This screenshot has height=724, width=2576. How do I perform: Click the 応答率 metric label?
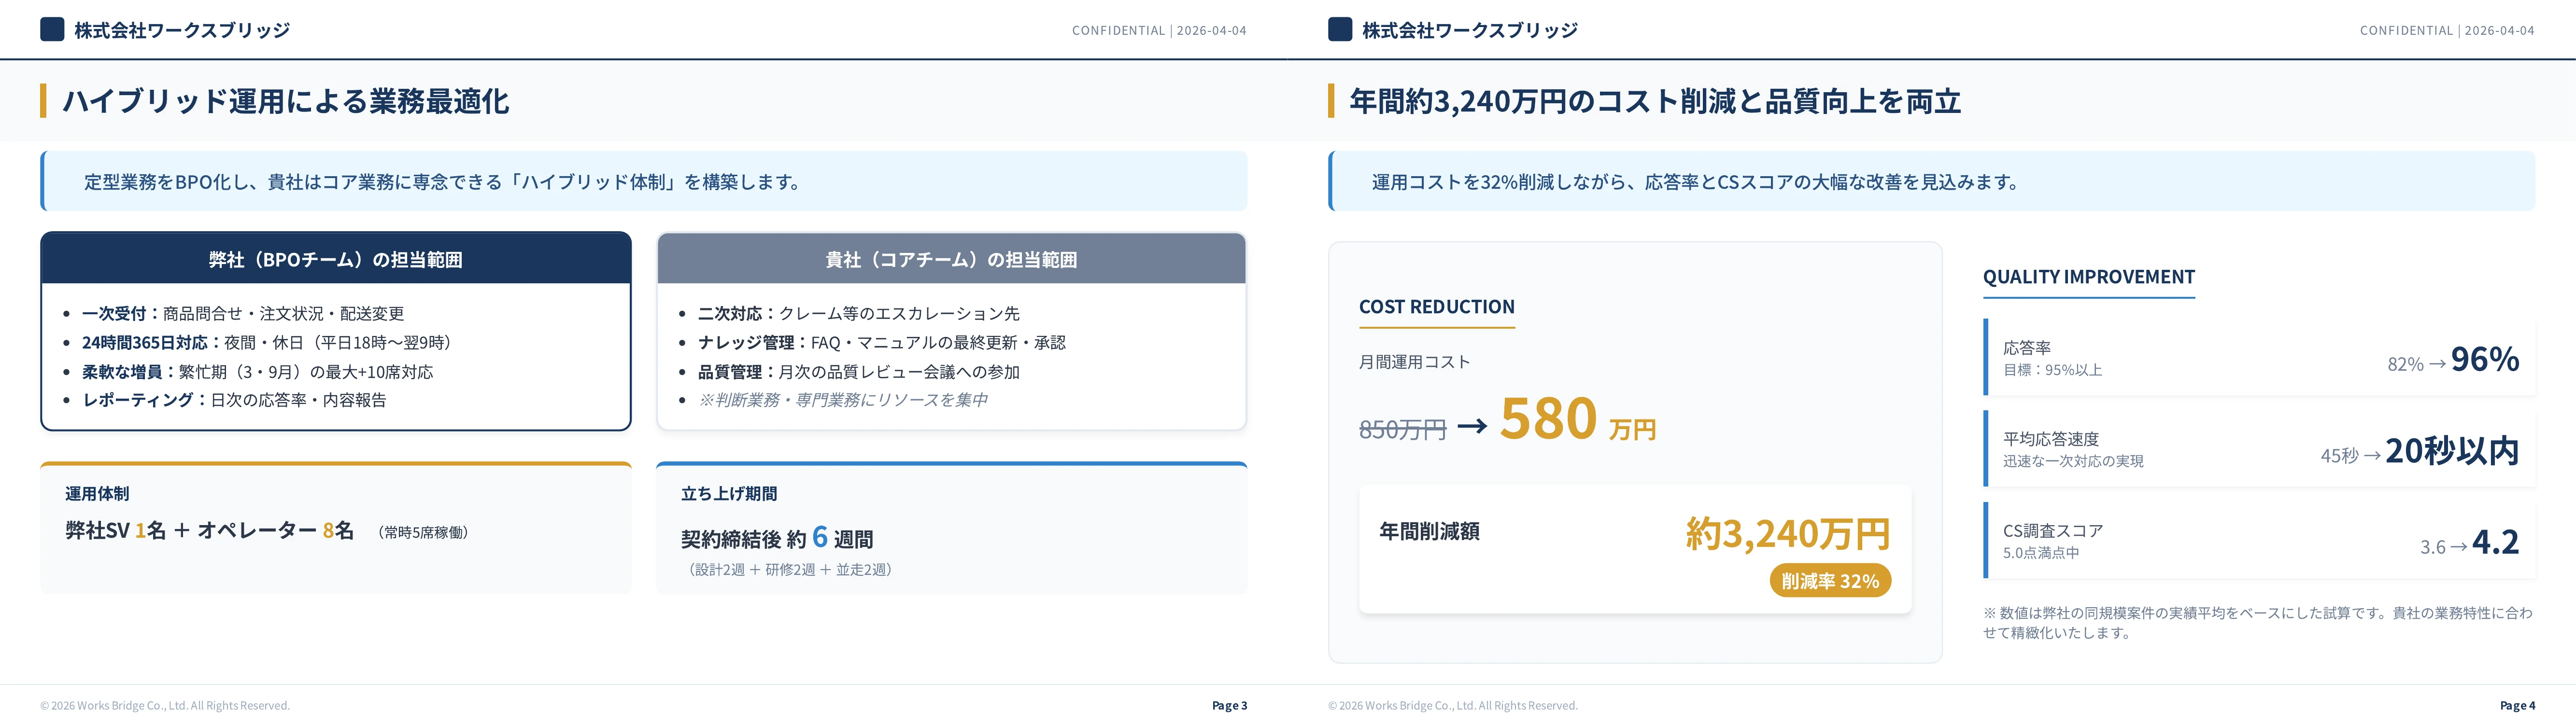[2027, 348]
